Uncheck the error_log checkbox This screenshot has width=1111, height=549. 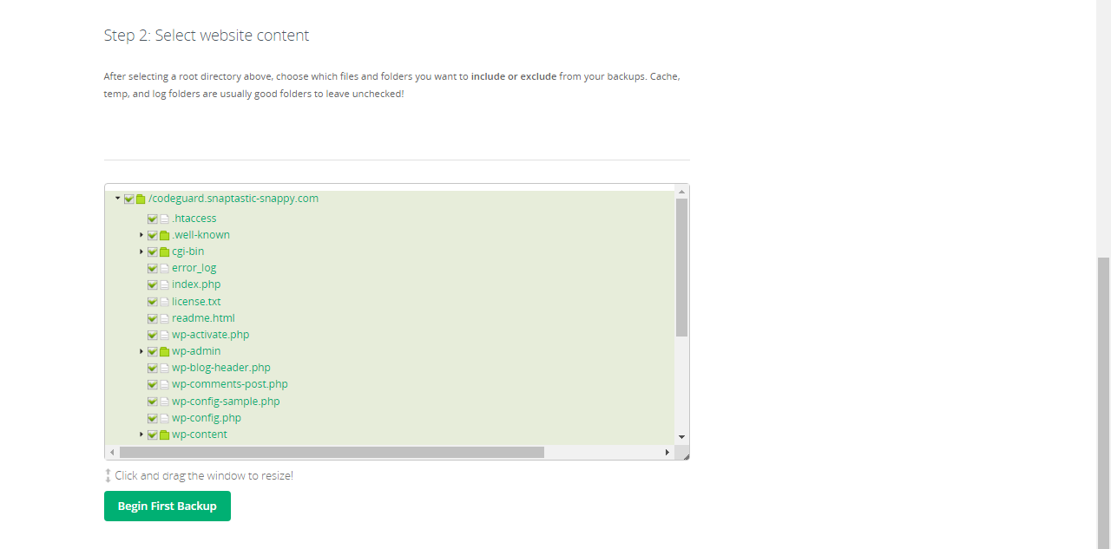click(153, 268)
